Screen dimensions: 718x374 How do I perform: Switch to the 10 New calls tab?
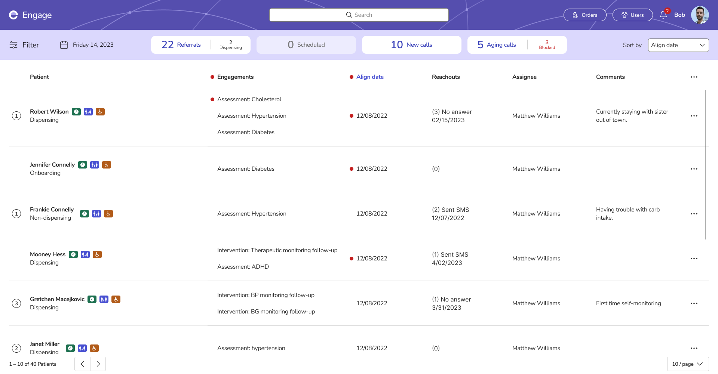(x=411, y=45)
